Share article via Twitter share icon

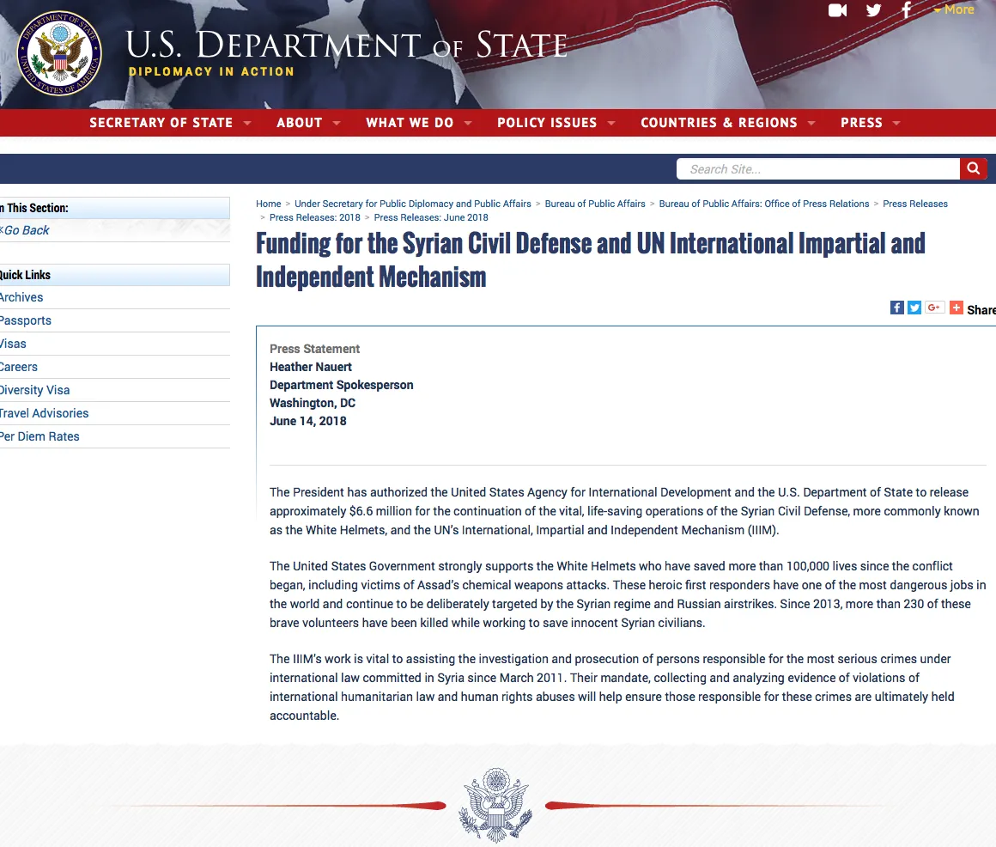click(914, 308)
